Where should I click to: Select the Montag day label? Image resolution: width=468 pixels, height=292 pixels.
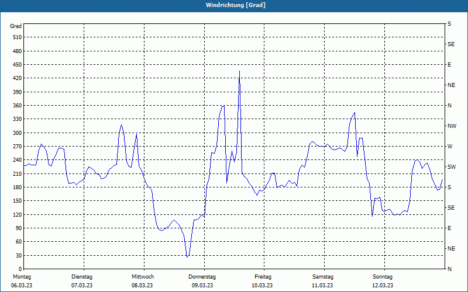click(x=22, y=277)
